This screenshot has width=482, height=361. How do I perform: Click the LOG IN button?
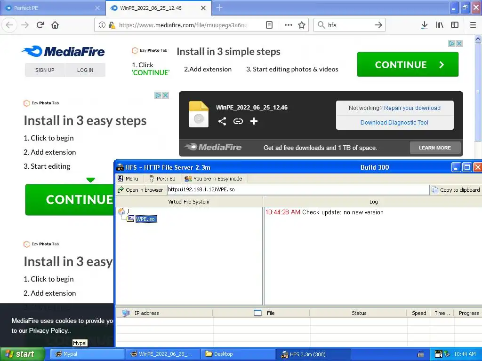pos(85,70)
